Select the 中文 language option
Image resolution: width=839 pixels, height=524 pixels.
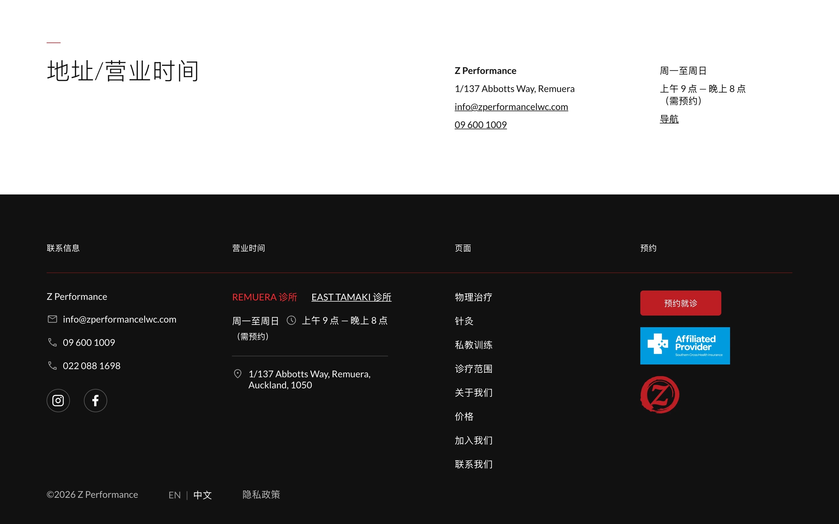202,495
